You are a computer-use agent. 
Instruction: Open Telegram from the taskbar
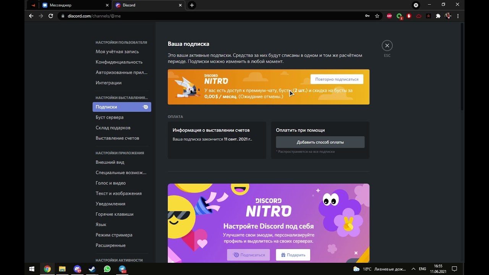click(x=122, y=269)
